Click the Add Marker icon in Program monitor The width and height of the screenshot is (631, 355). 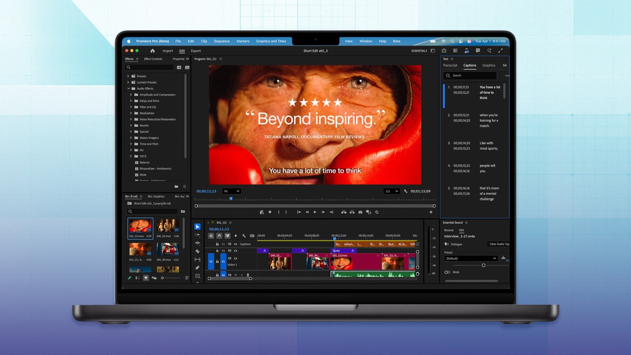click(269, 212)
